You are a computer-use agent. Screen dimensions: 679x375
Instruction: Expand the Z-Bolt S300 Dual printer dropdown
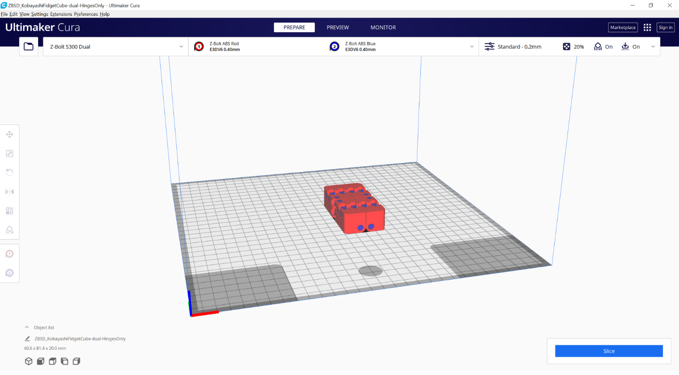(116, 47)
